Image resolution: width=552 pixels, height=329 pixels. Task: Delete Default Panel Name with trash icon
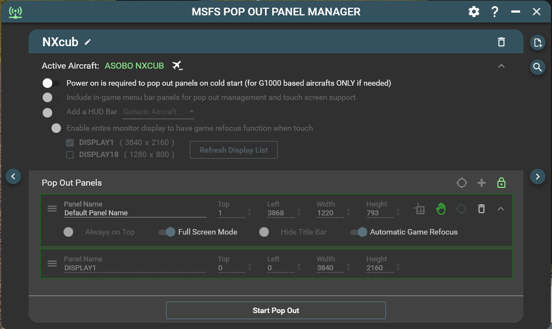pyautogui.click(x=481, y=209)
